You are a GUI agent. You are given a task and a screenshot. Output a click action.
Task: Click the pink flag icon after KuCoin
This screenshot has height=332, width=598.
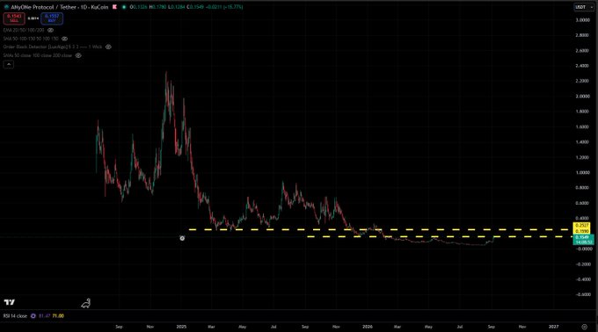(114, 7)
